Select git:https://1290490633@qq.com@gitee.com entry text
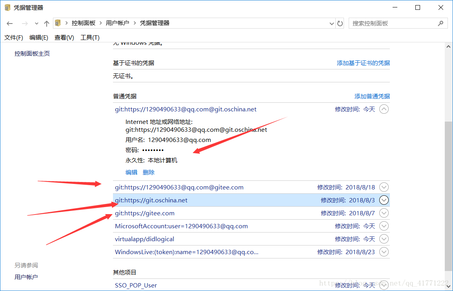Screen dimensions: 453x291 179,187
